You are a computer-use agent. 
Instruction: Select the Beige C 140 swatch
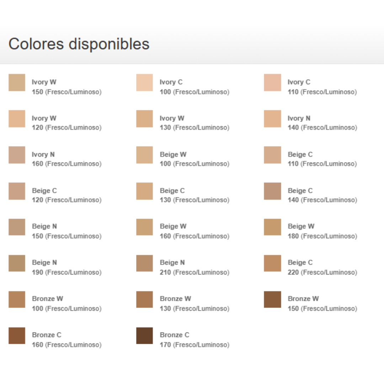(x=272, y=191)
